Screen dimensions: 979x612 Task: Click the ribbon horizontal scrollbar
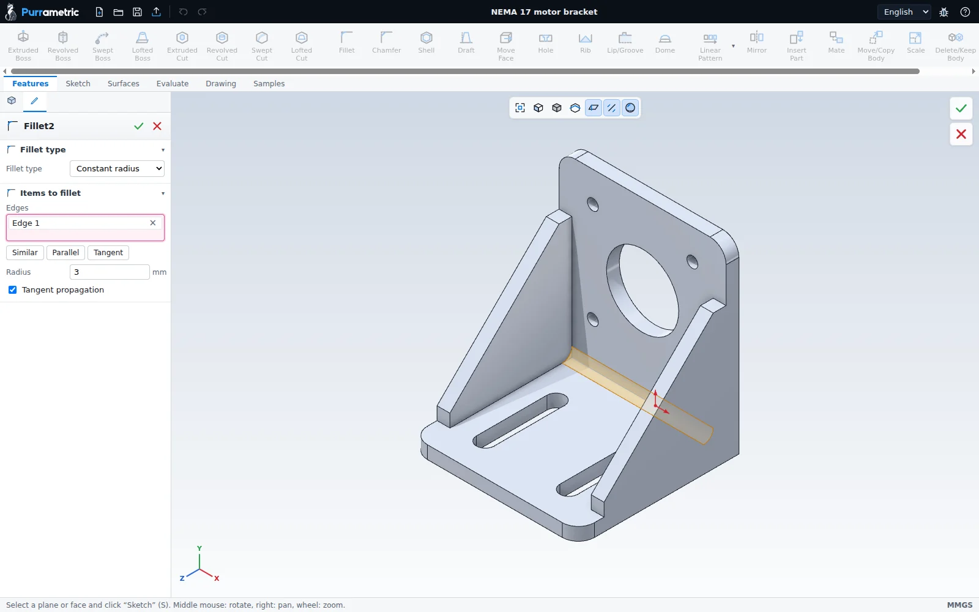coord(465,72)
